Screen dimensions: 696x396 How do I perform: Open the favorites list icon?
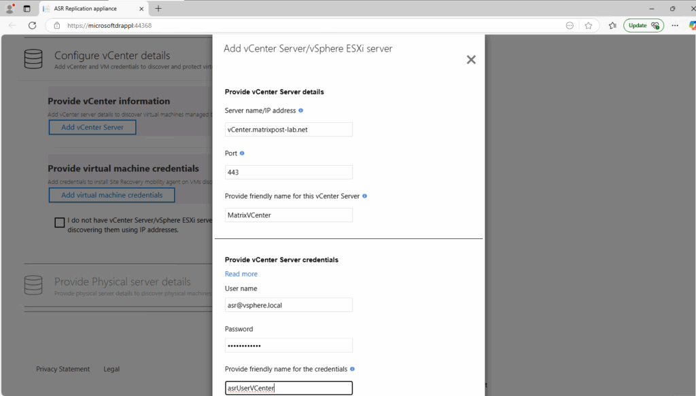tap(612, 25)
